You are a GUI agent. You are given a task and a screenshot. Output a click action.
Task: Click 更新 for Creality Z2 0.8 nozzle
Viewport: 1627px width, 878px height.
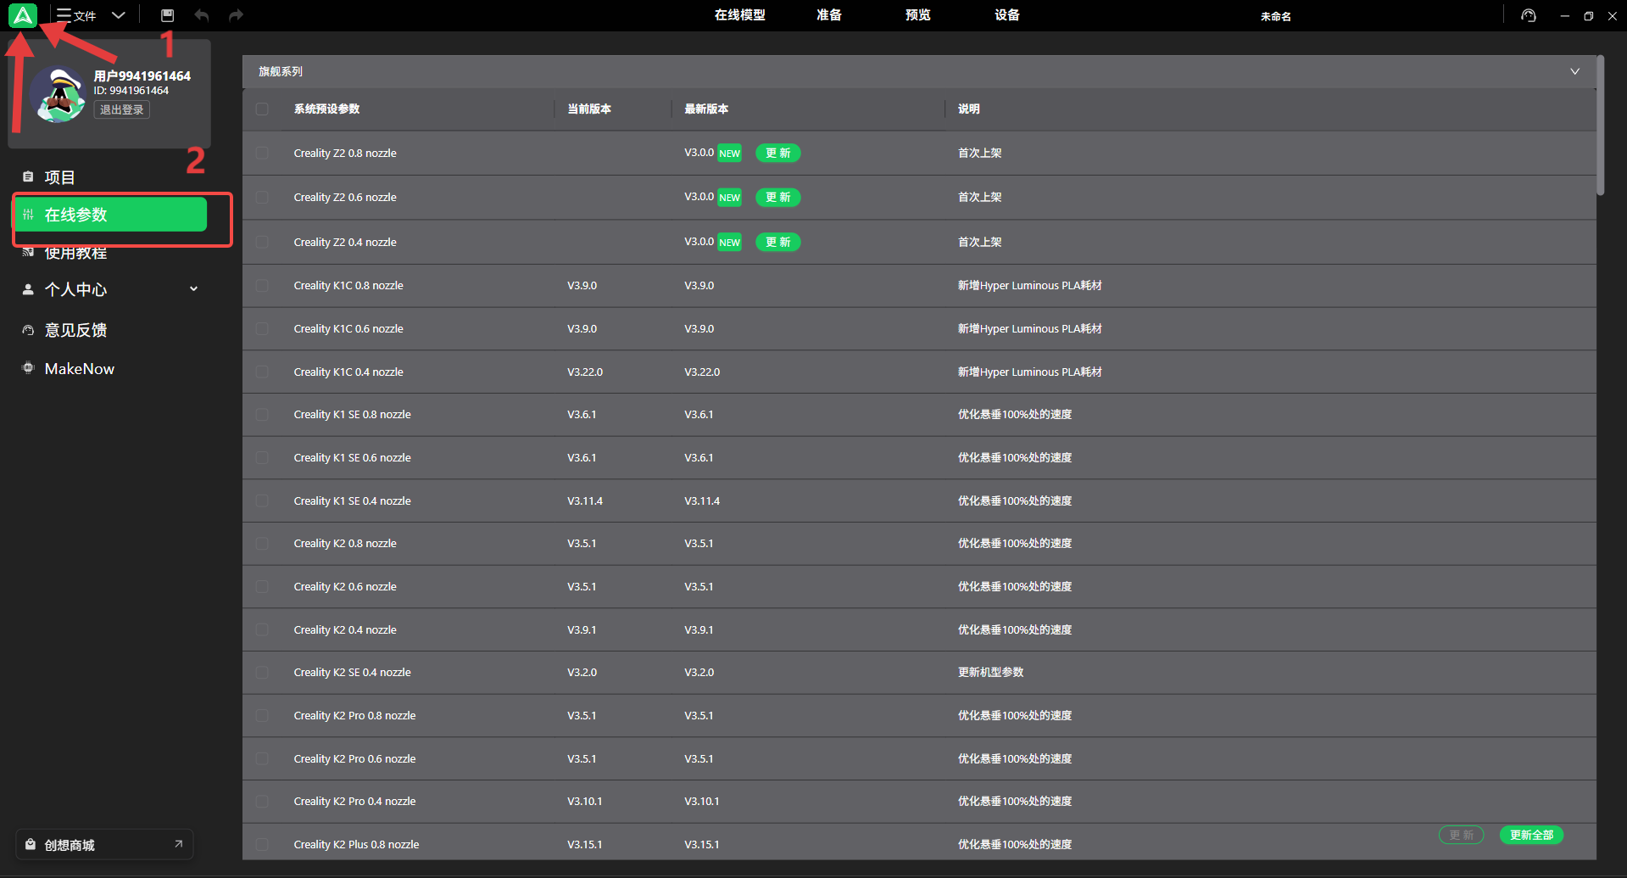(777, 153)
